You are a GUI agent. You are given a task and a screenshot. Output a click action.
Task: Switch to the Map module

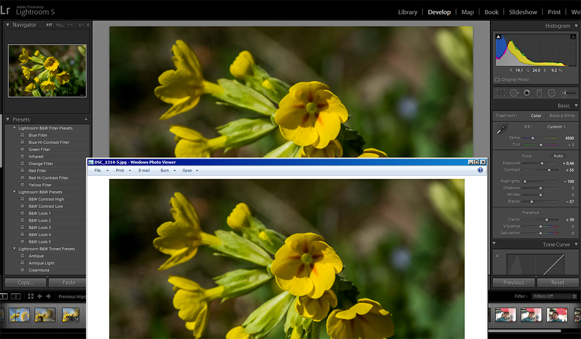tap(468, 12)
